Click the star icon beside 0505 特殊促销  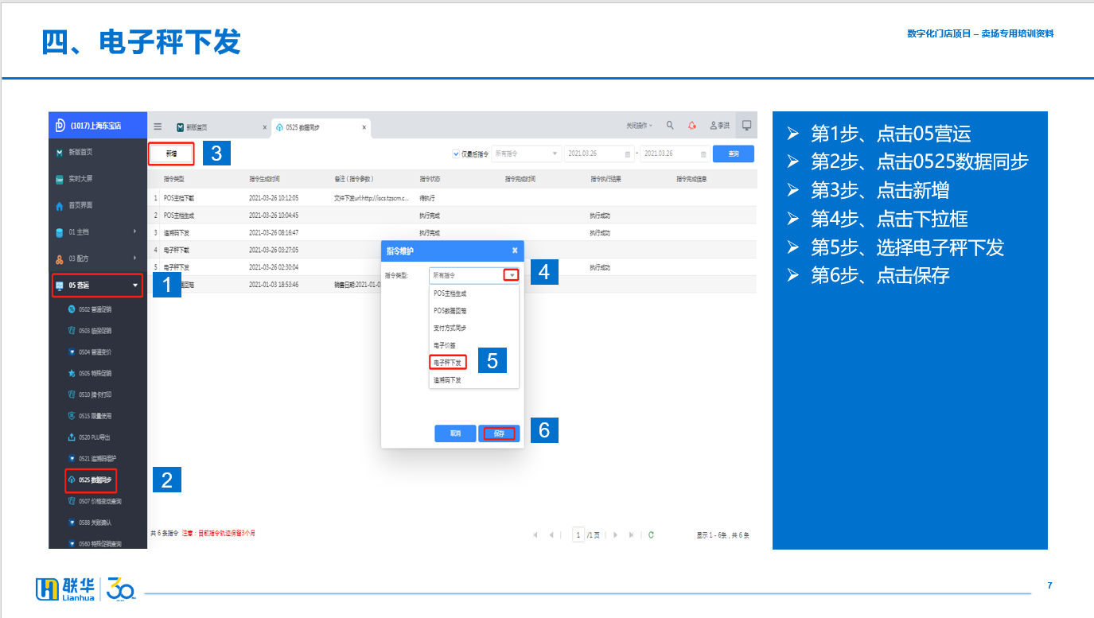(72, 373)
